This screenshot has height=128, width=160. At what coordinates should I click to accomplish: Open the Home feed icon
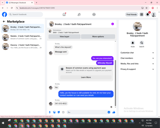point(64,14)
